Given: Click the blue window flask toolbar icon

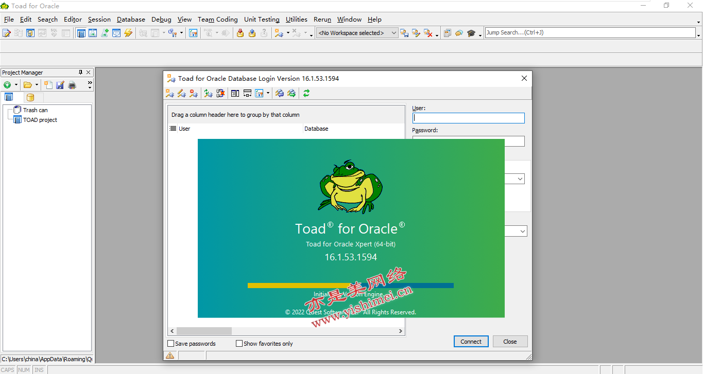Looking at the screenshot, I should pos(93,33).
